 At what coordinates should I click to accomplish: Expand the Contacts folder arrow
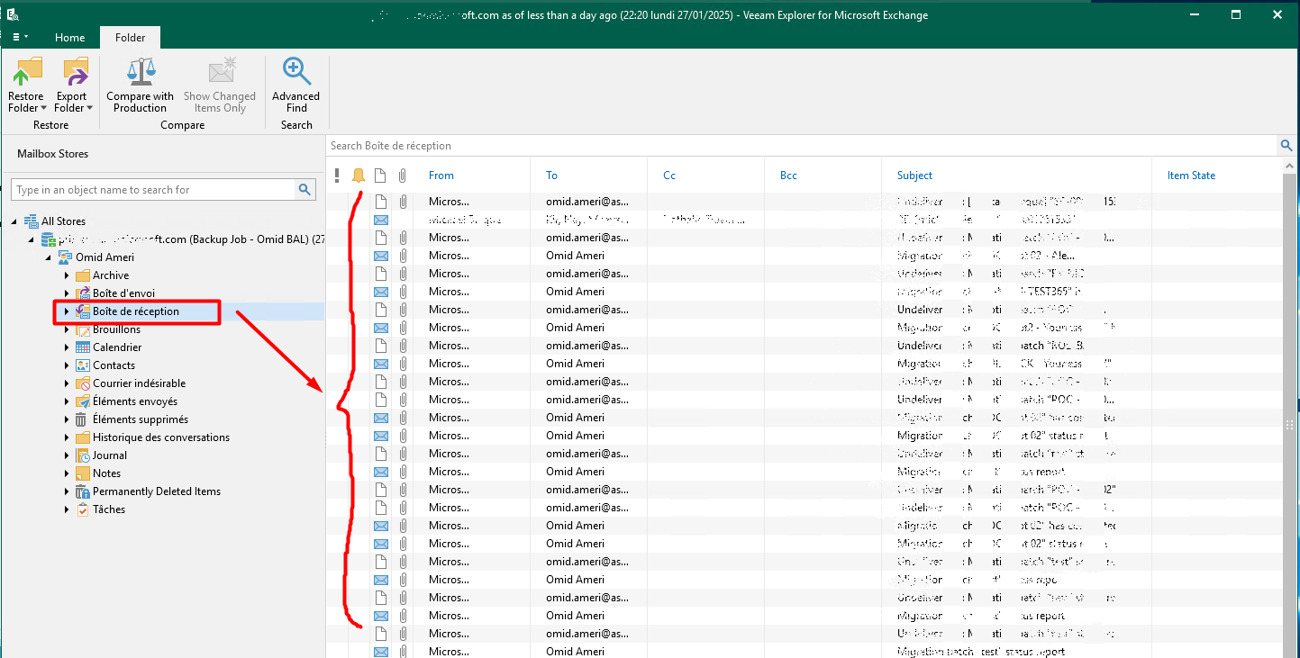point(67,365)
